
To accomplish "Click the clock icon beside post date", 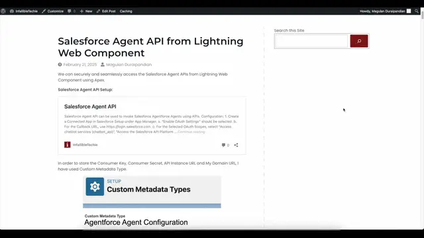I will click(x=60, y=65).
